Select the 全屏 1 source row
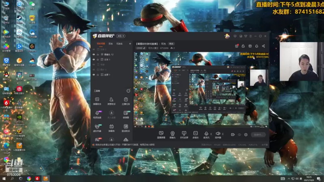 pos(112,75)
